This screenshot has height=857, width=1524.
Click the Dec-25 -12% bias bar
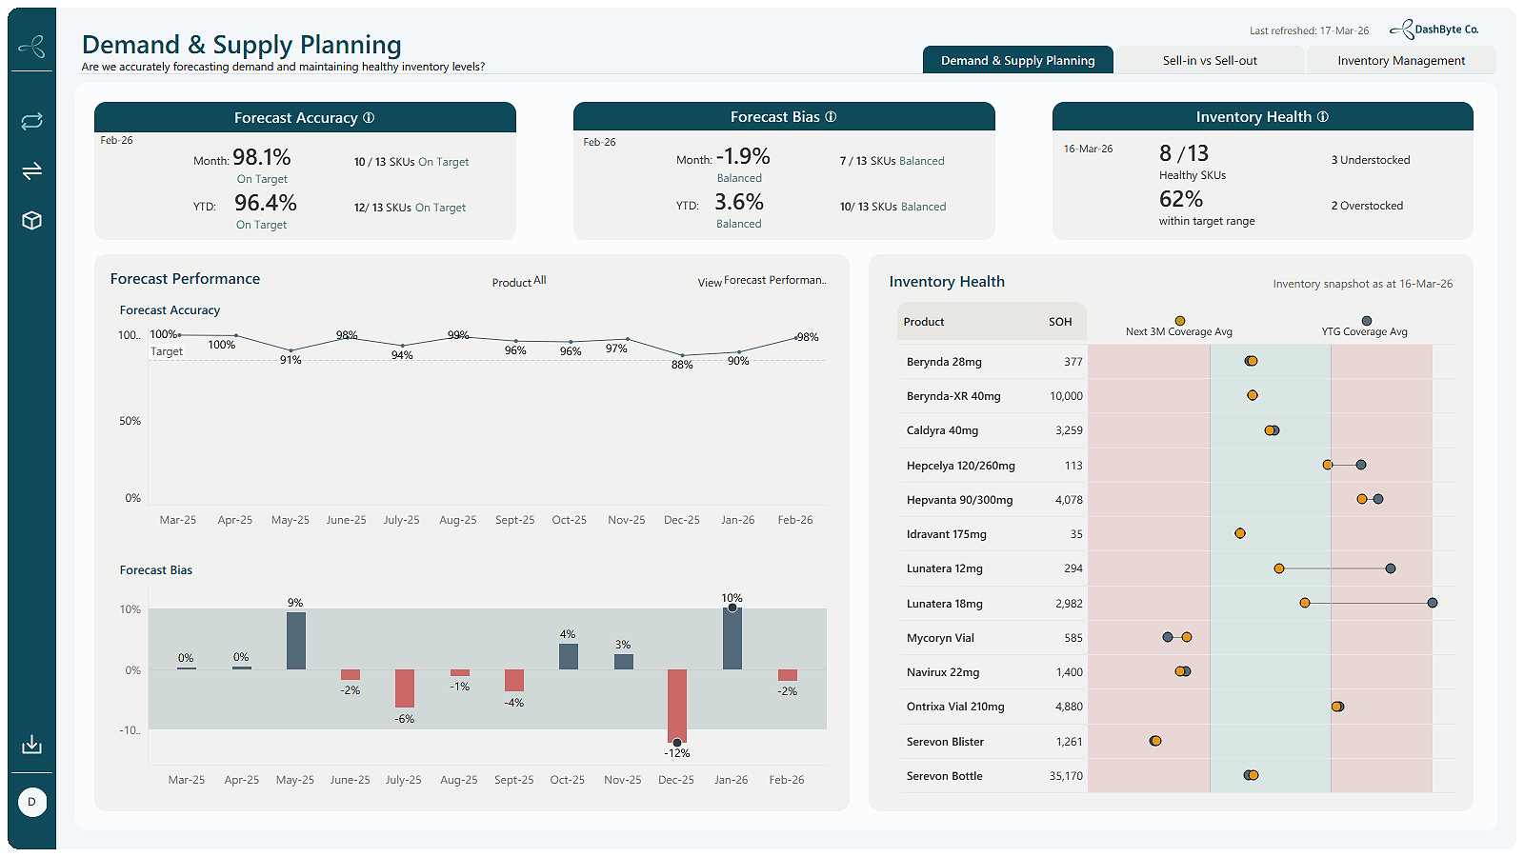pyautogui.click(x=677, y=706)
